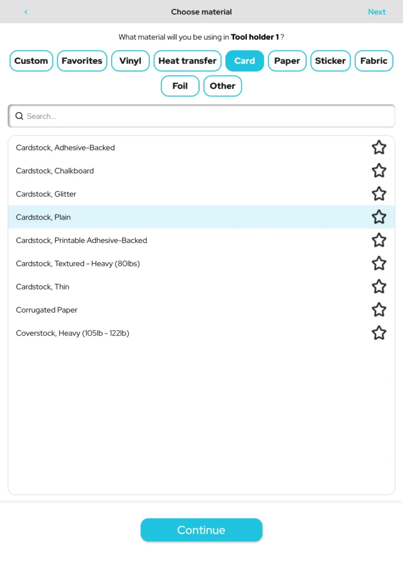Favorite Cardstock, Adhesive-Backed with star icon
This screenshot has width=403, height=569.
[x=379, y=147]
